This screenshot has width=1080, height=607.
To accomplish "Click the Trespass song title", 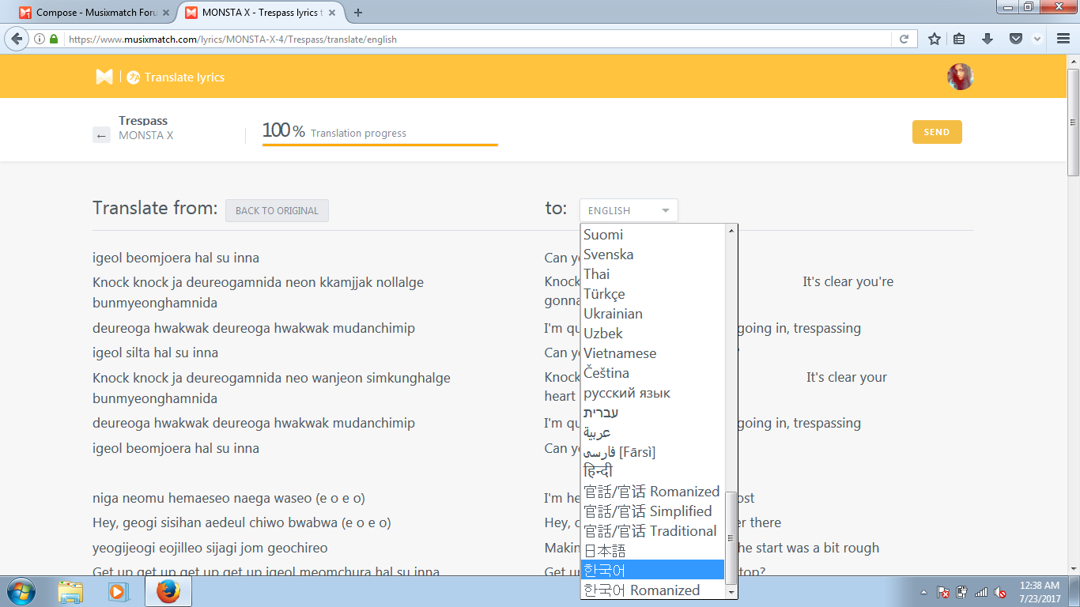I will click(x=143, y=121).
